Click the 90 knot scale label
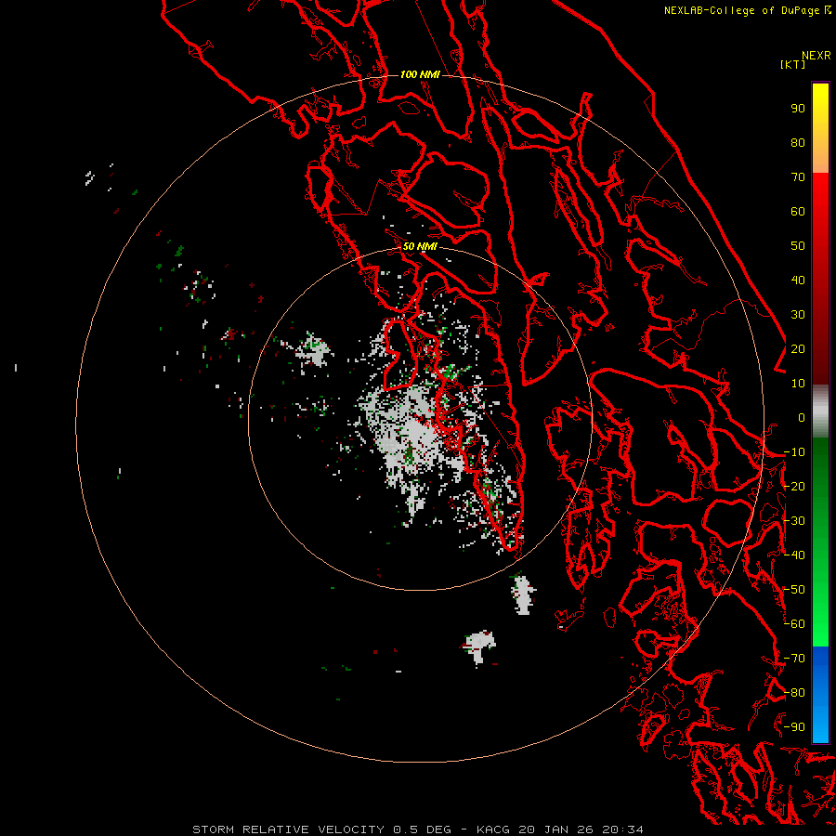 [798, 109]
